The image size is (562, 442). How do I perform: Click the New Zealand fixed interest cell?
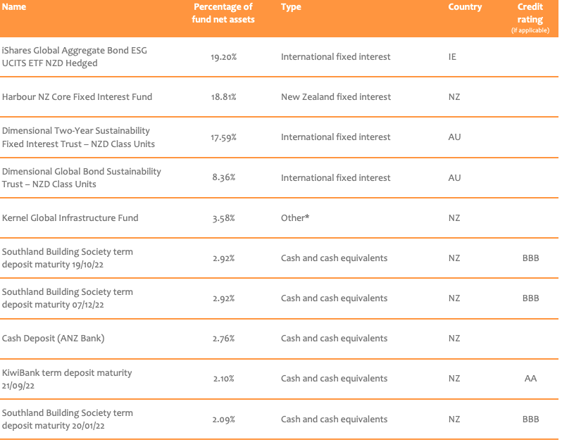tap(335, 97)
